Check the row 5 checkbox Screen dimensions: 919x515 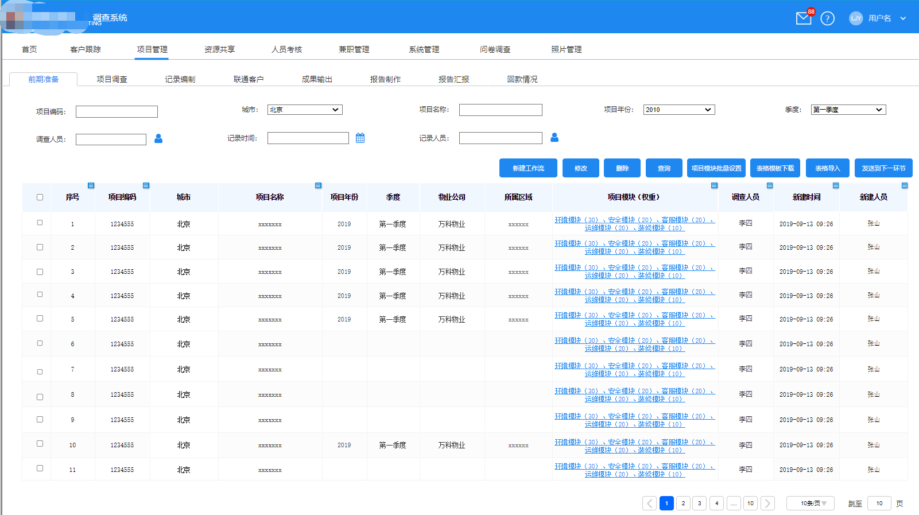click(x=40, y=318)
